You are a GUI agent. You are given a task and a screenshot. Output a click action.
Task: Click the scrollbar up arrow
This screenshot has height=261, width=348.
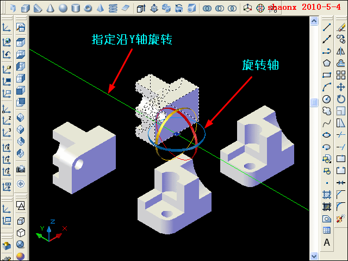click(313, 21)
